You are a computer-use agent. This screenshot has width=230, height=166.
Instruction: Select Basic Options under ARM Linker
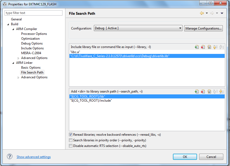[x=31, y=68]
